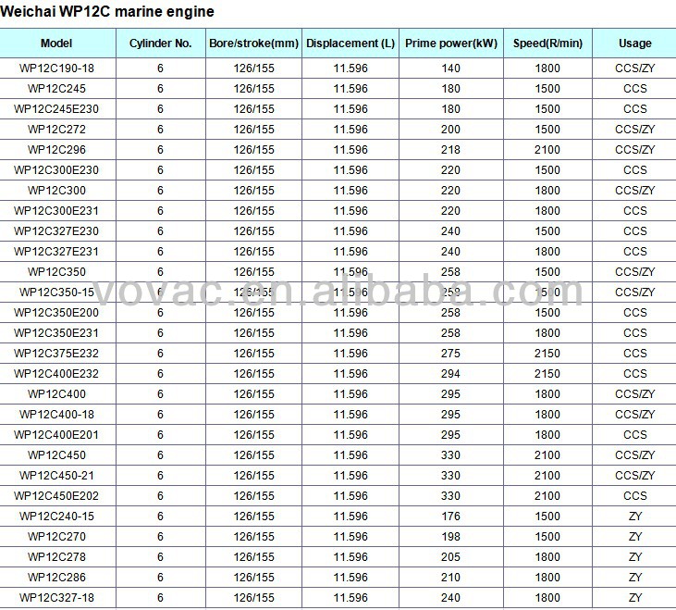Select model cell WP12C375E232
This screenshot has width=676, height=610.
[56, 353]
